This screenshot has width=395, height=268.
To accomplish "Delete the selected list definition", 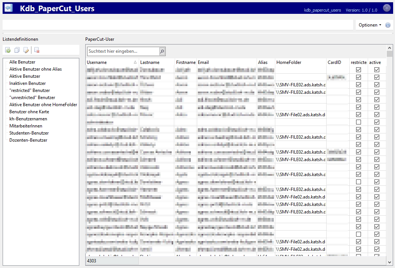I will coord(37,50).
